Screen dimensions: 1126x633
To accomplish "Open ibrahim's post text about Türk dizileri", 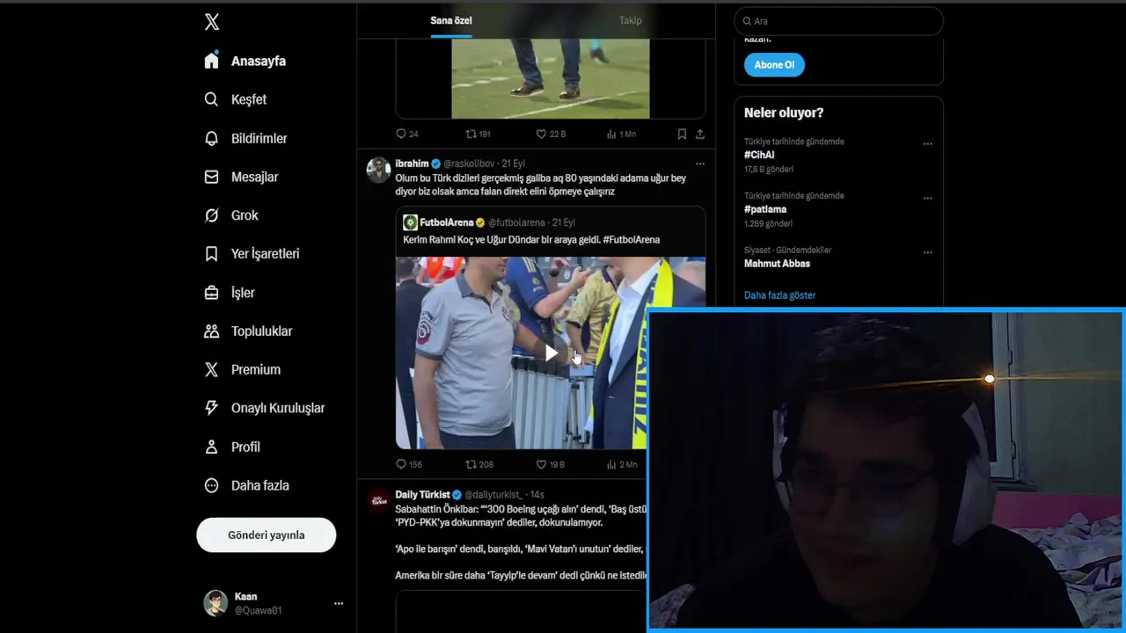I will [x=540, y=185].
